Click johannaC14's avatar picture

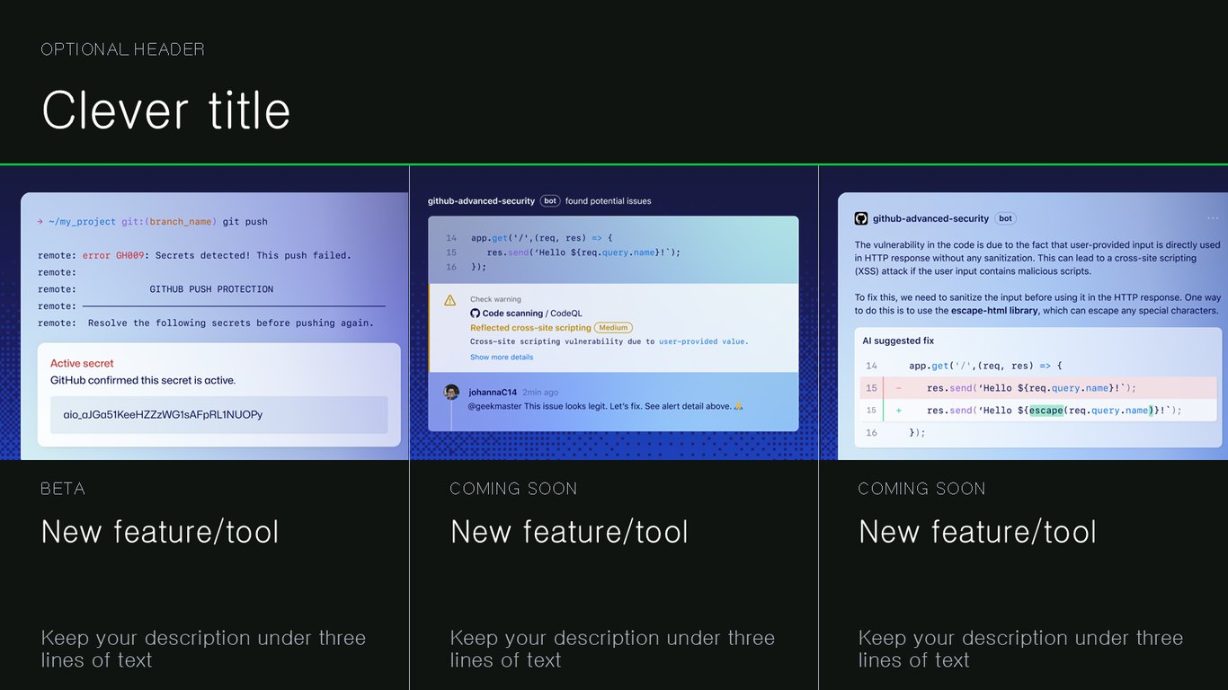(451, 392)
